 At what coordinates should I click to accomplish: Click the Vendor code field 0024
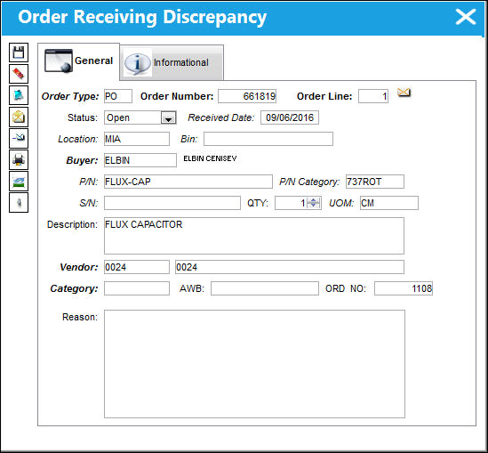pyautogui.click(x=137, y=267)
